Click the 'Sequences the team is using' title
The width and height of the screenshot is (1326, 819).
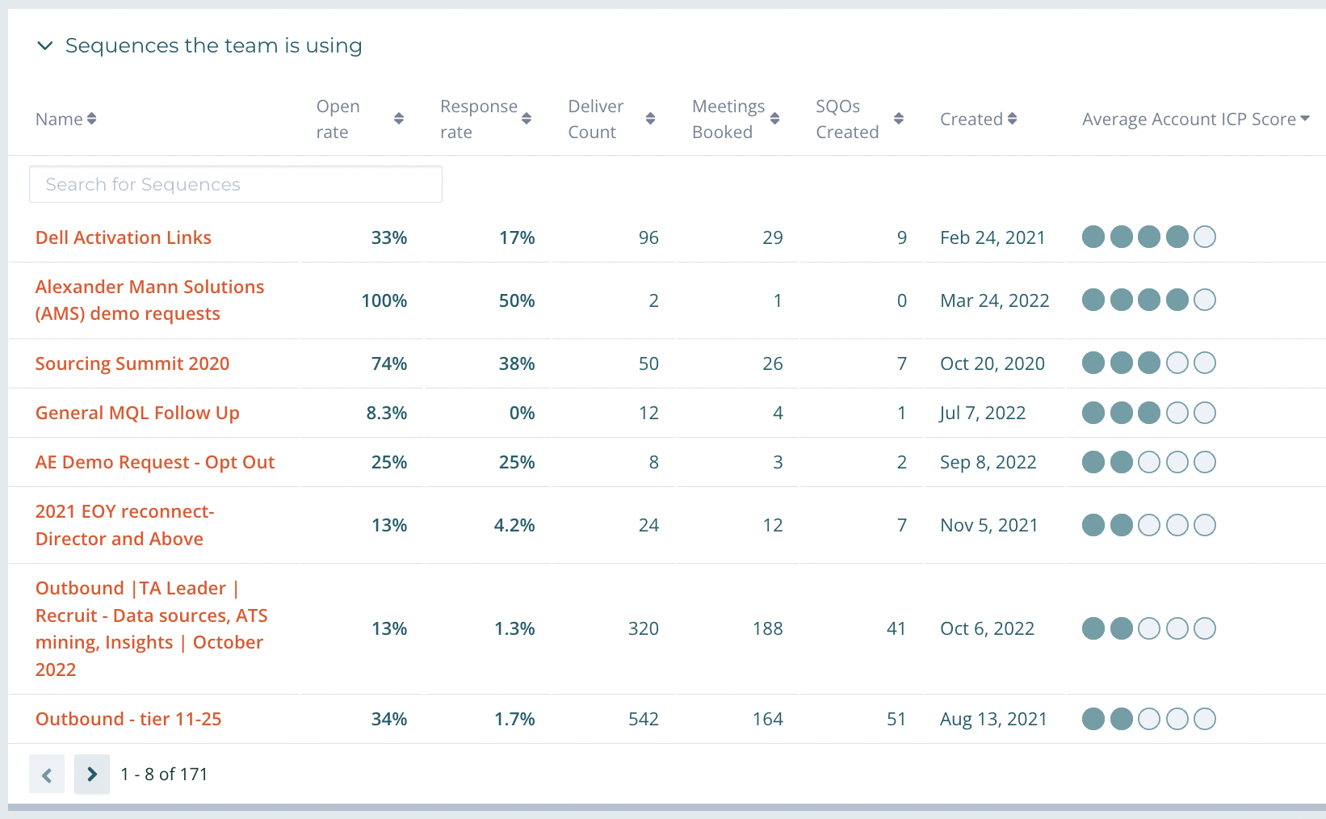[214, 46]
